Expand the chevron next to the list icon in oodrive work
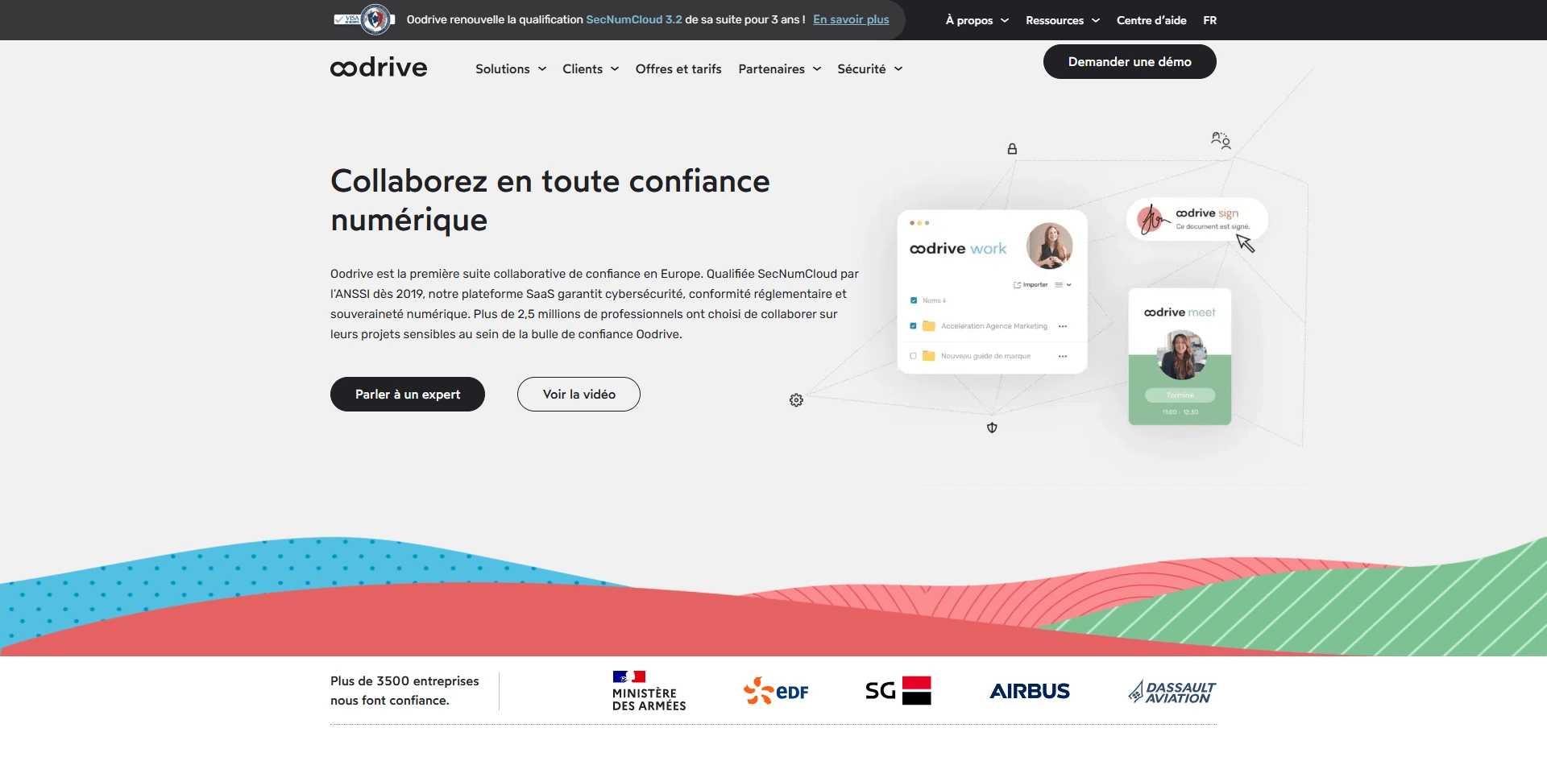1547x761 pixels. 1068,285
